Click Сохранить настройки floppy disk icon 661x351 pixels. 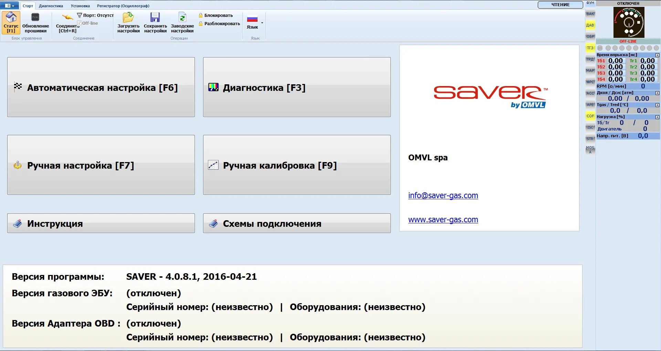pos(155,17)
